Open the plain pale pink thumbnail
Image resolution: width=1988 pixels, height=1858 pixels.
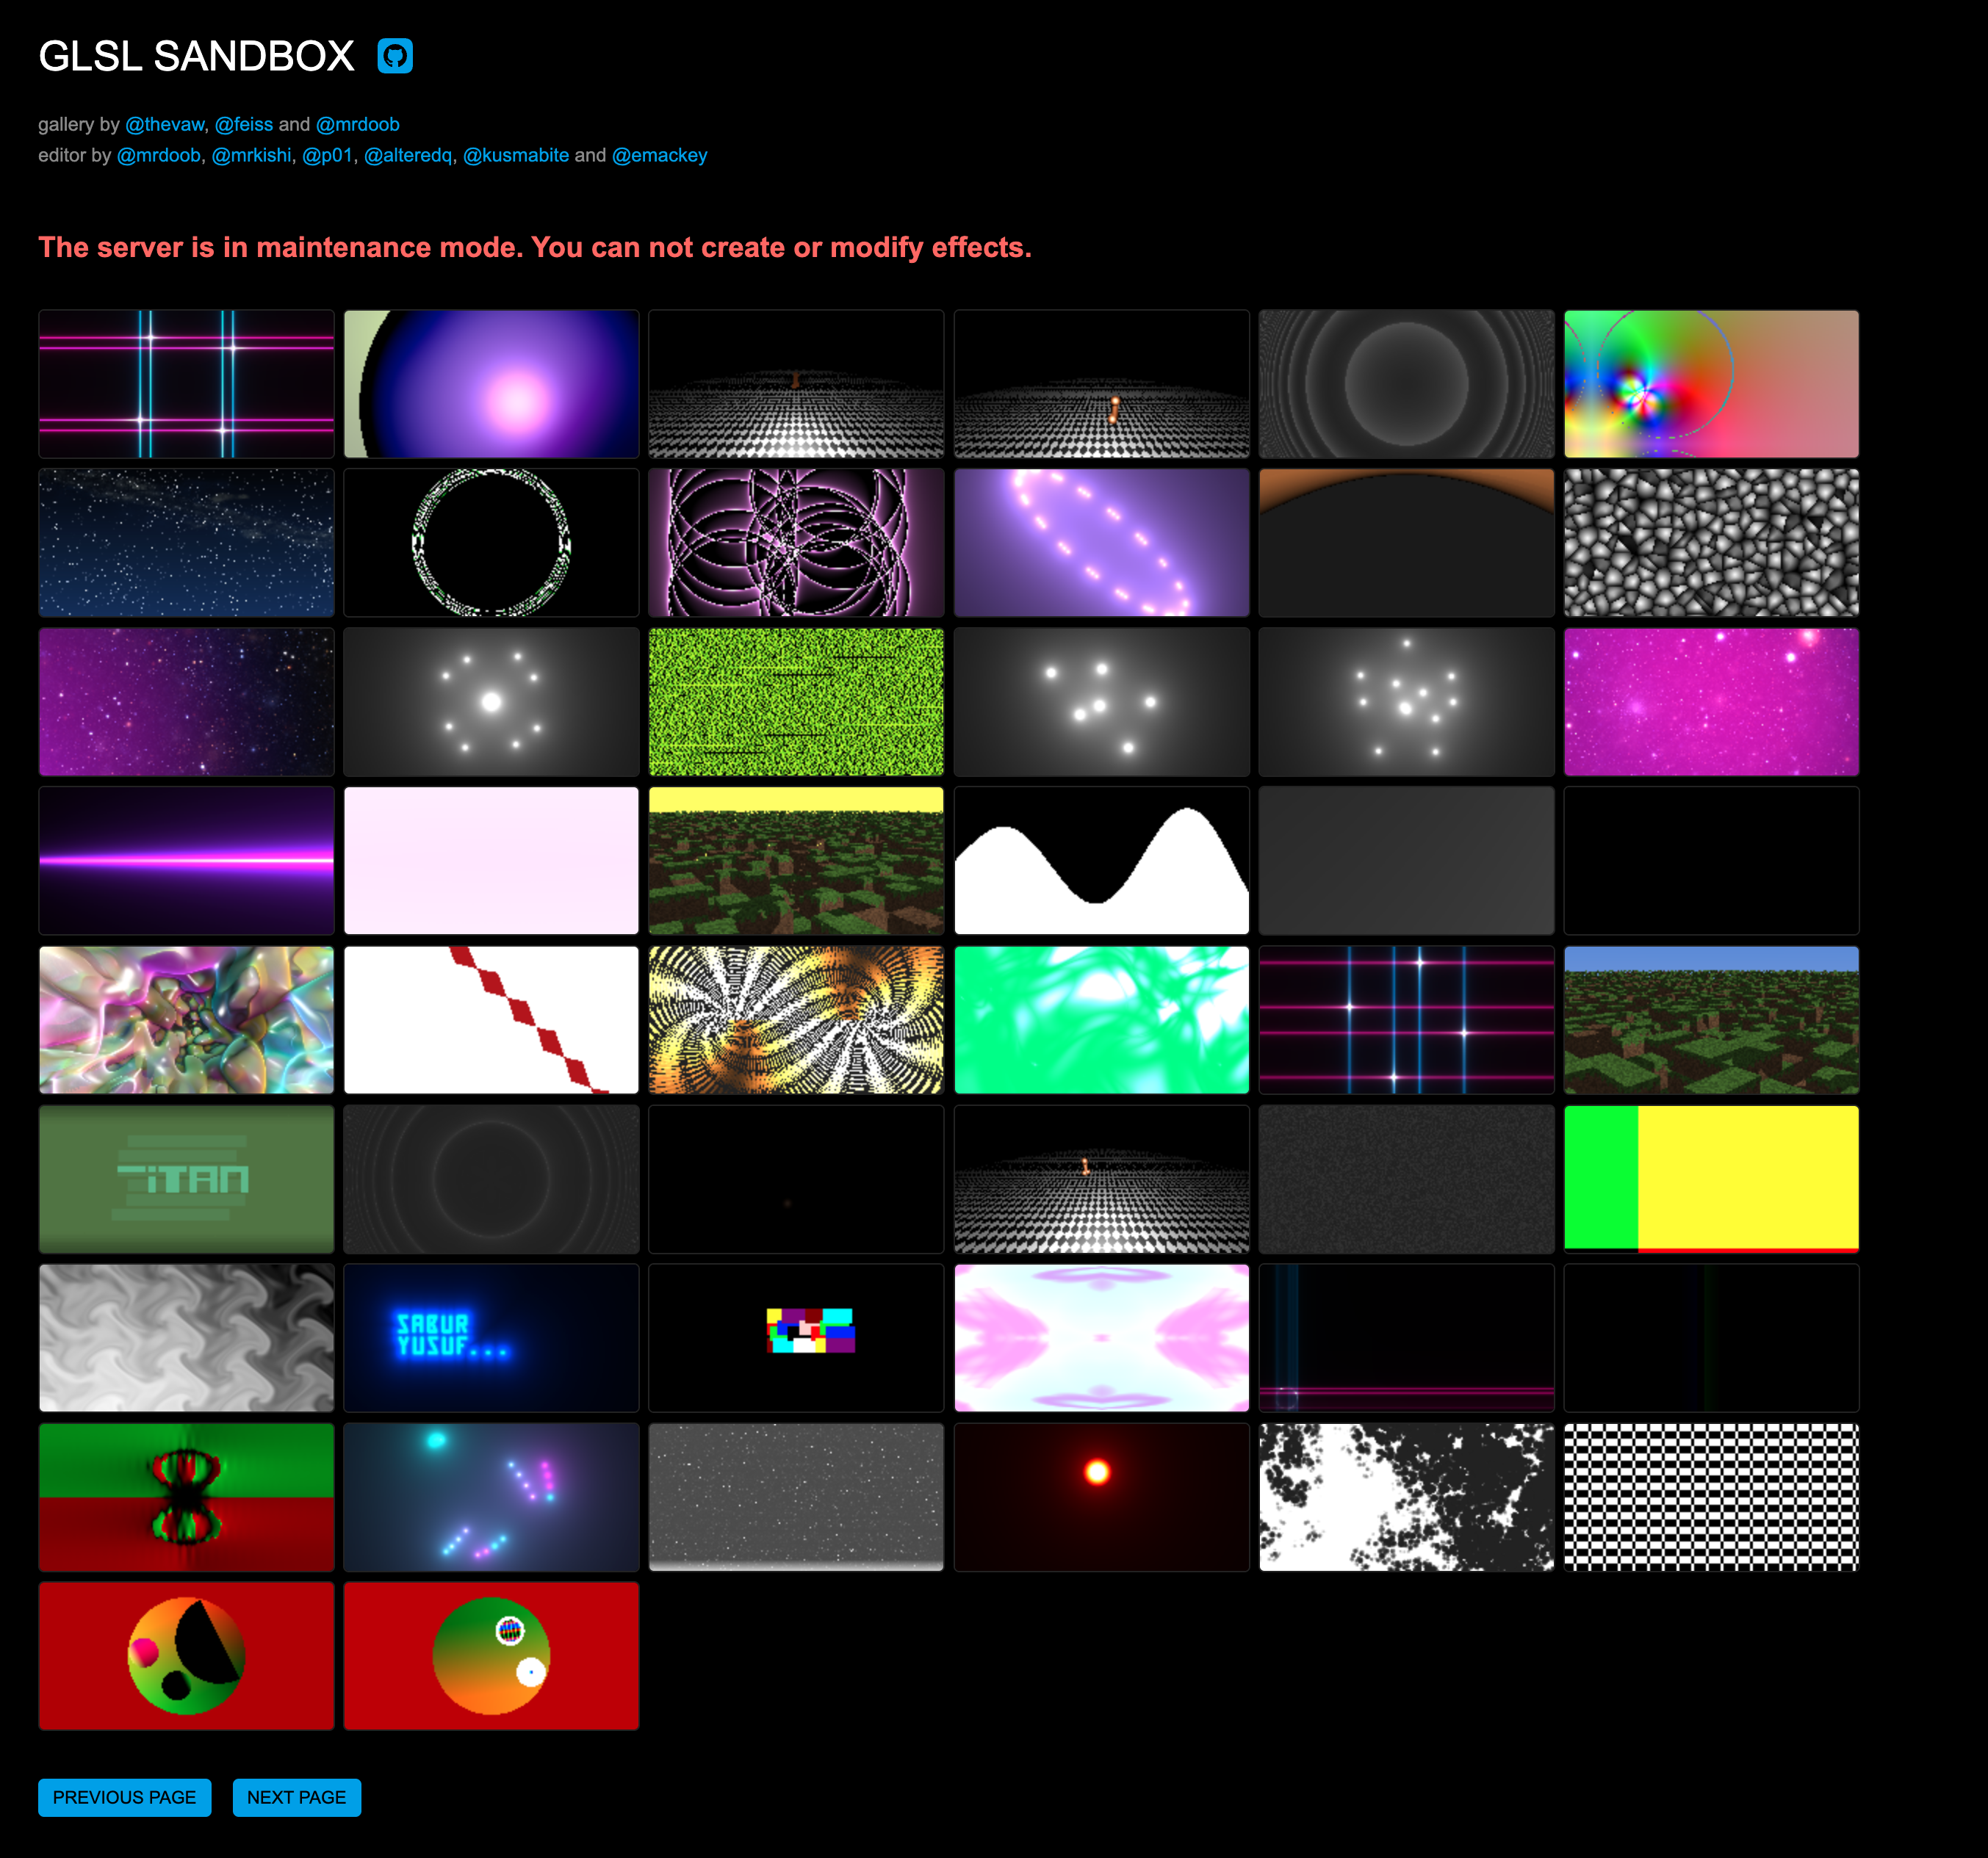491,861
